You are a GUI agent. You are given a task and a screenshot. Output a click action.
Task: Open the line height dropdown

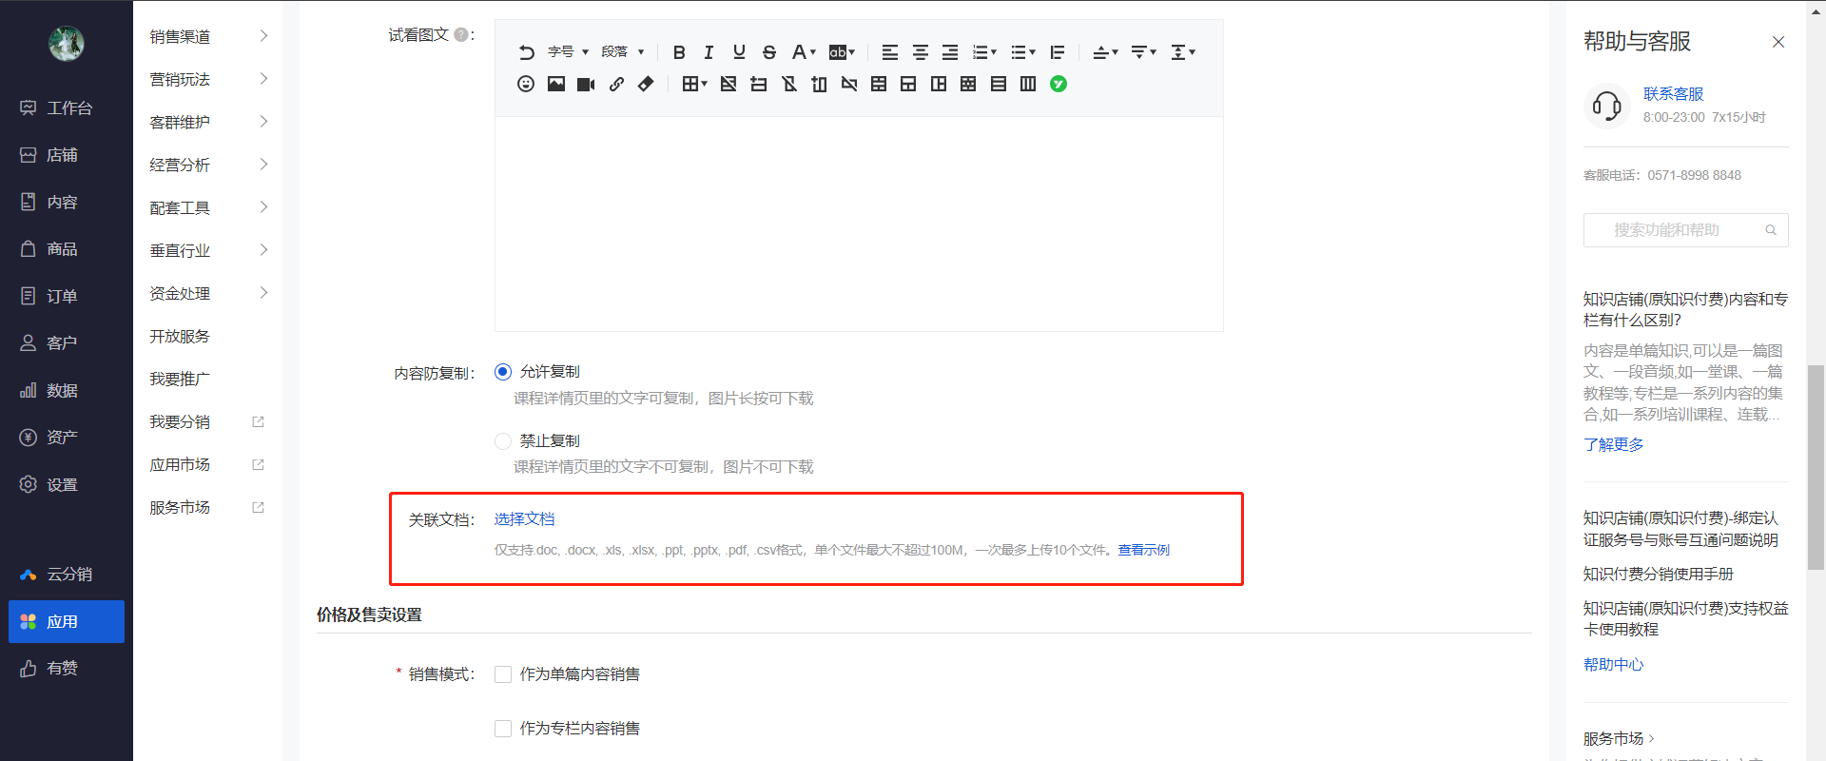tap(1183, 52)
